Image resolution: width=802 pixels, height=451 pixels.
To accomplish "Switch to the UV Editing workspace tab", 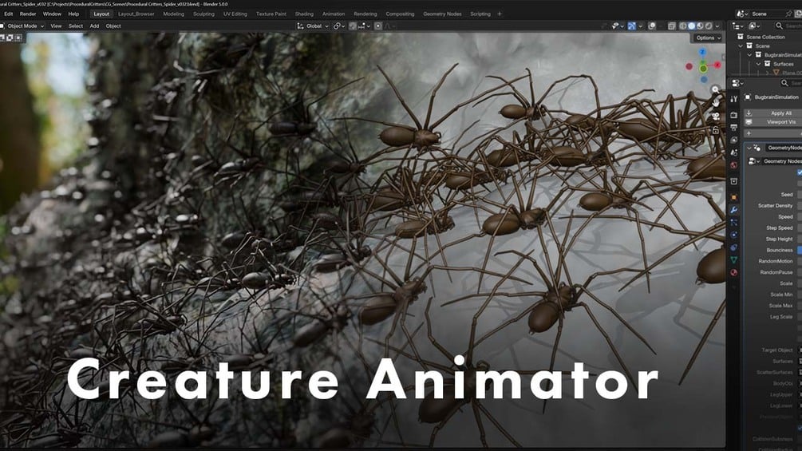I will click(x=235, y=14).
